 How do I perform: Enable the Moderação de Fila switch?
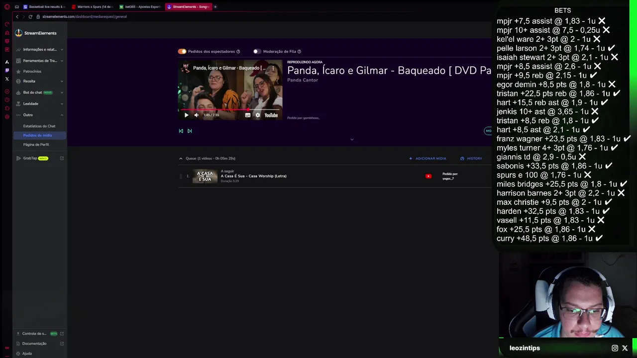click(x=257, y=51)
